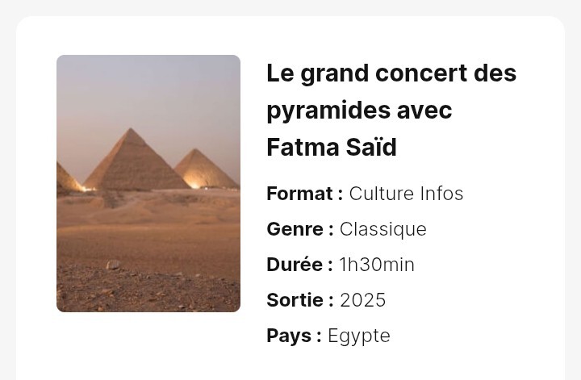
Task: Click the rocky desert foreground in poster
Action: (148, 290)
